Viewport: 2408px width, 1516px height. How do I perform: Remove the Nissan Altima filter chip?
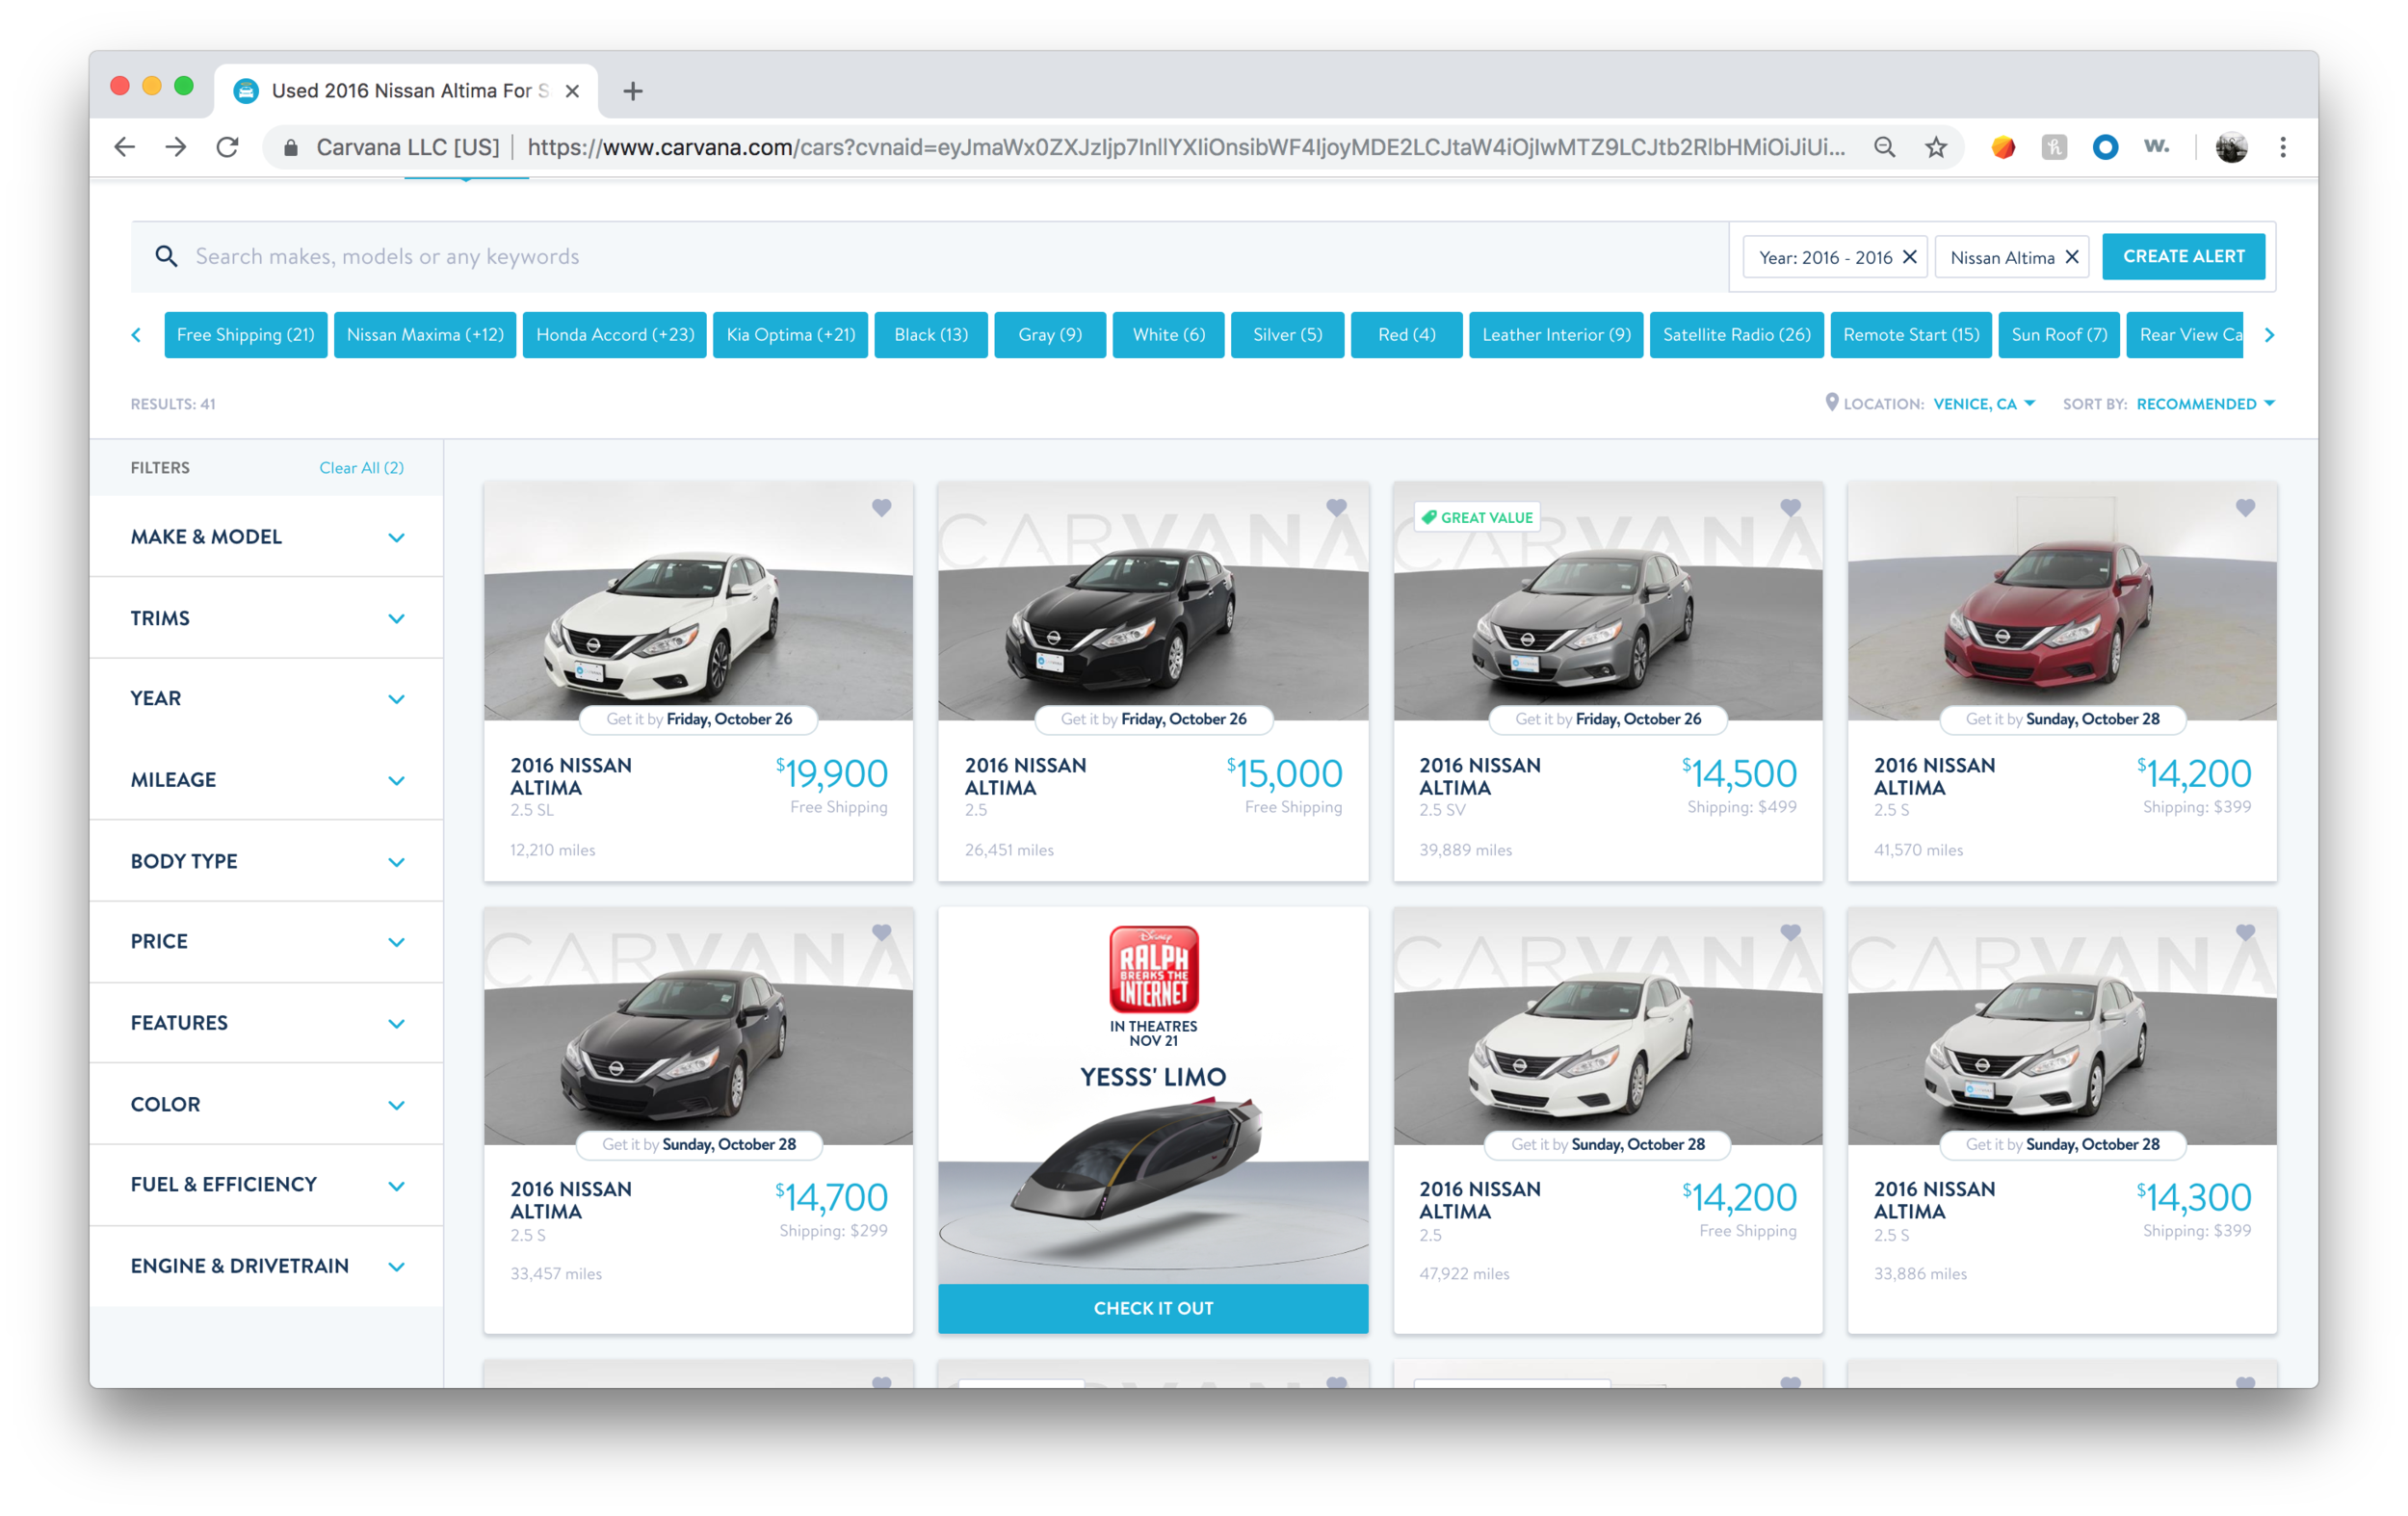2072,257
